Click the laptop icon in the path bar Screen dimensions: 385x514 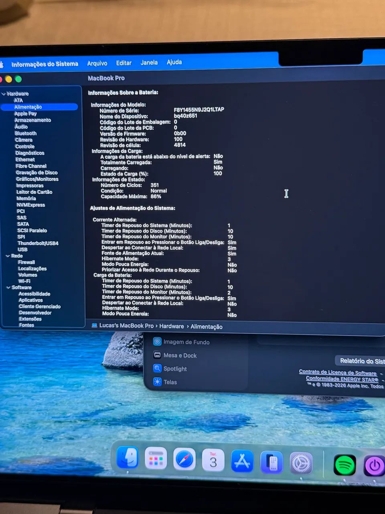pos(95,325)
